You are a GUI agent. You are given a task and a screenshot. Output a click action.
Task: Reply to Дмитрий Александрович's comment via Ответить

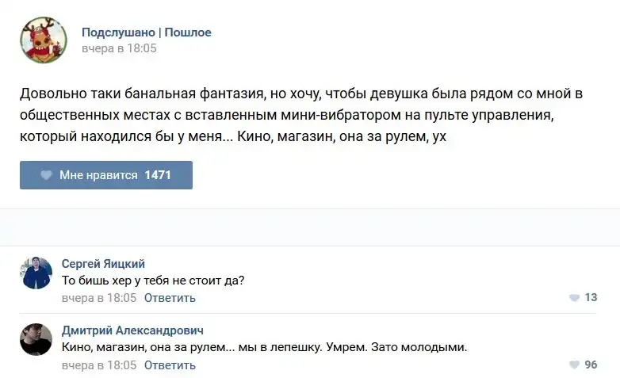[170, 365]
